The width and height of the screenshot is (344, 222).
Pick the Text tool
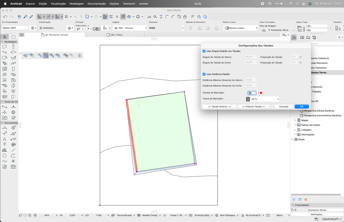tap(4, 139)
